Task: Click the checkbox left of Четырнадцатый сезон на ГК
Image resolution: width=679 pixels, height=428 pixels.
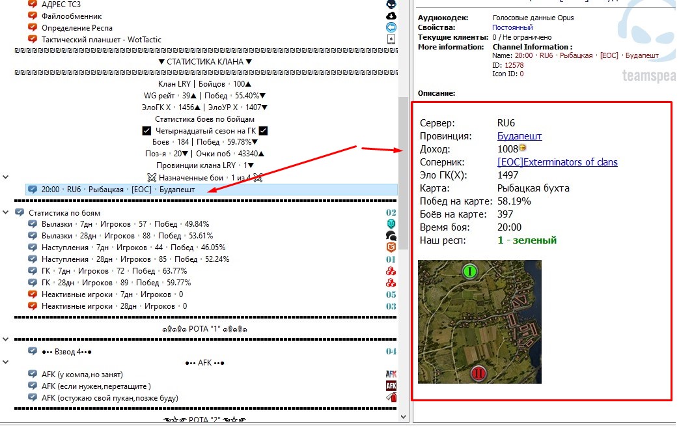Action: [146, 131]
